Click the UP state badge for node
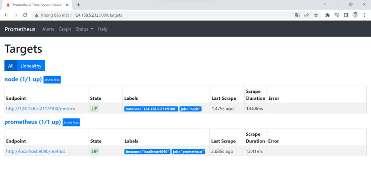The width and height of the screenshot is (371, 194). coord(94,109)
